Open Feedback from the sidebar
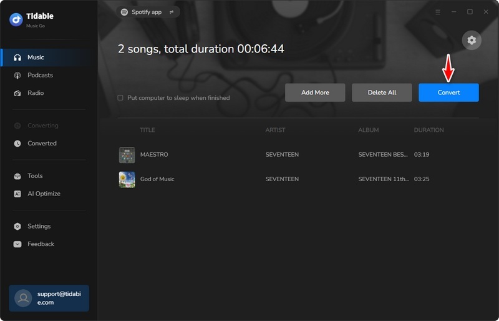Image resolution: width=499 pixels, height=321 pixels. pyautogui.click(x=41, y=244)
